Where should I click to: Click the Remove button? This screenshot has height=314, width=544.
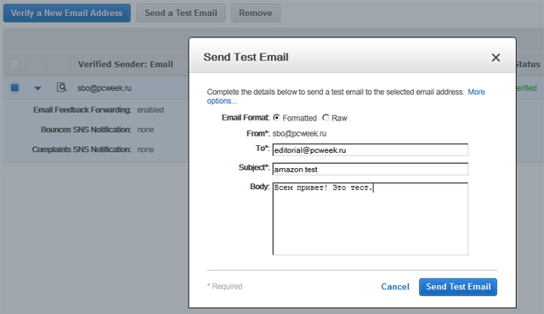coord(256,14)
